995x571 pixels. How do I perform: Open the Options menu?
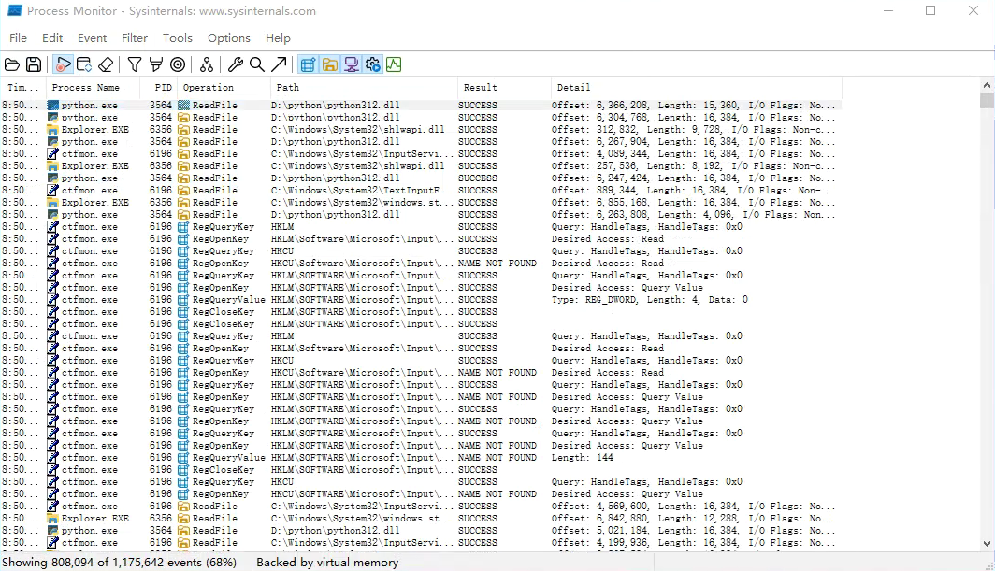point(228,38)
